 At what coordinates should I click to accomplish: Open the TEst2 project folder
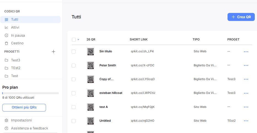point(15,68)
